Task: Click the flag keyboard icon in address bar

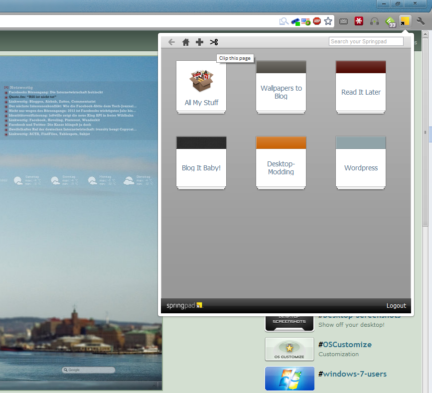Action: point(306,21)
